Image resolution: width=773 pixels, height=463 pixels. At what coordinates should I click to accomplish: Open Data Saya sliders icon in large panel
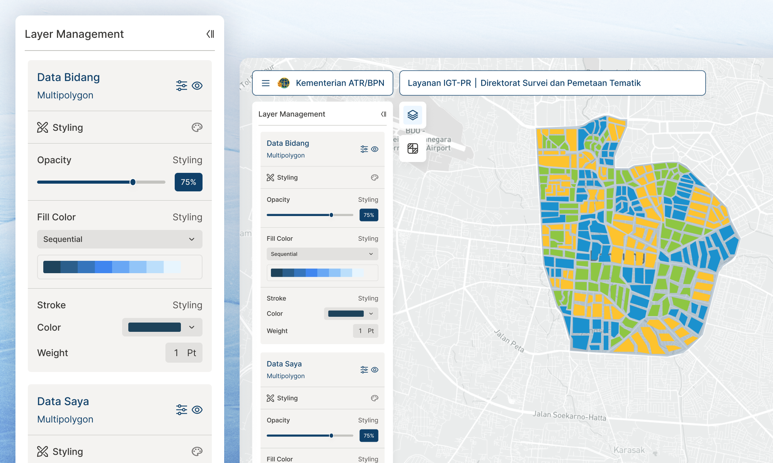tap(181, 410)
